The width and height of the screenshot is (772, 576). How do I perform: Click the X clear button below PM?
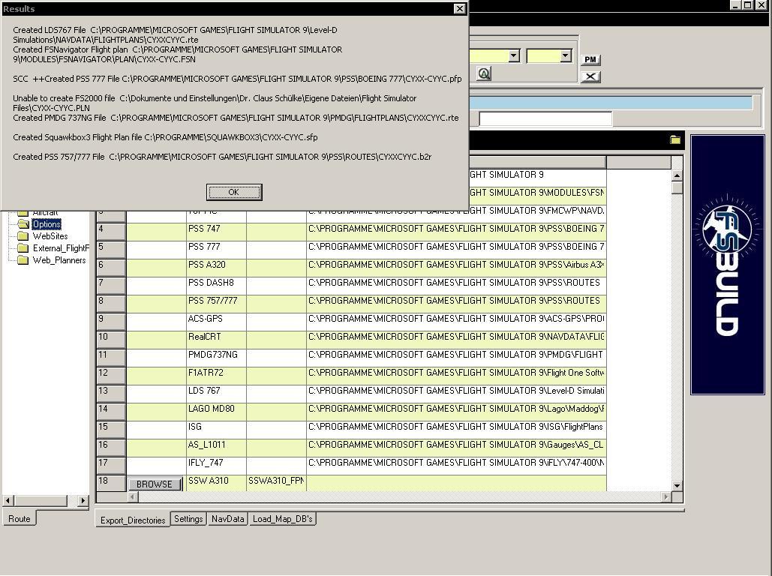590,76
